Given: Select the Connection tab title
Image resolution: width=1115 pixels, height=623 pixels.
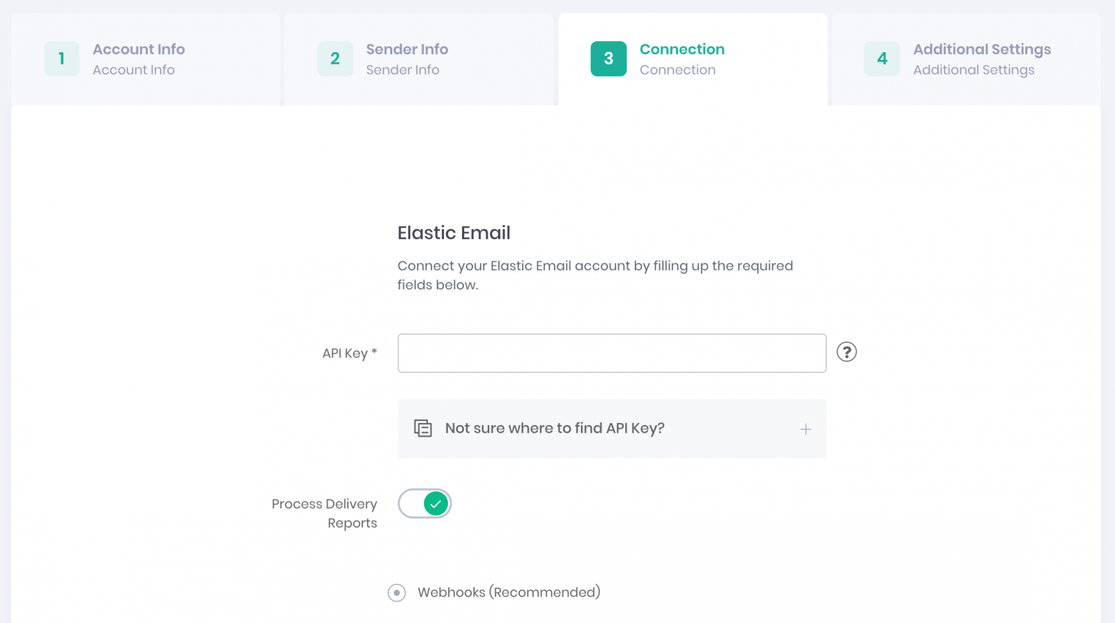Looking at the screenshot, I should (x=682, y=49).
